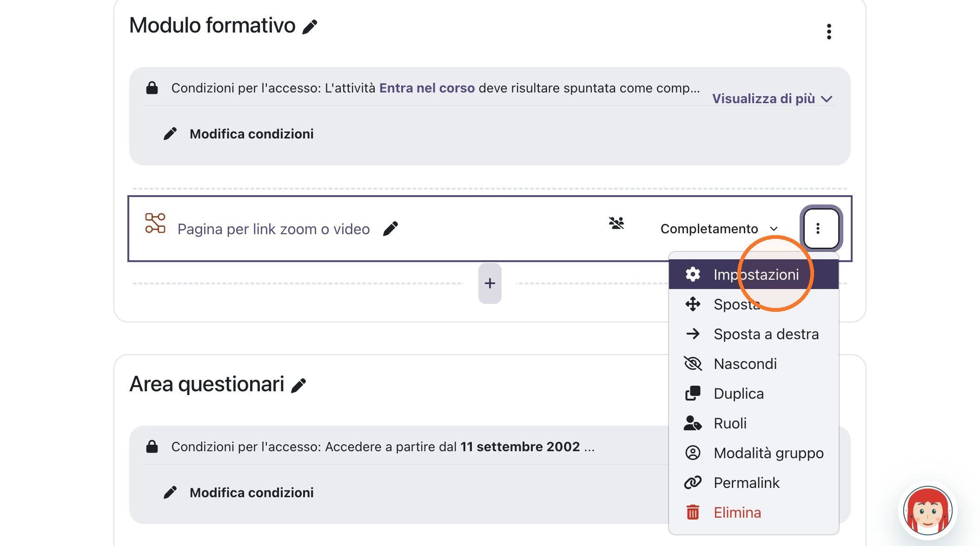Click the '11 settembre 2002' date text
The image size is (980, 546).
click(x=520, y=447)
